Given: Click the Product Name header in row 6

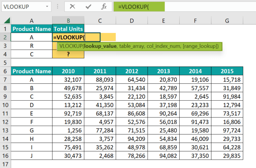Looking at the screenshot, I should pyautogui.click(x=32, y=71).
